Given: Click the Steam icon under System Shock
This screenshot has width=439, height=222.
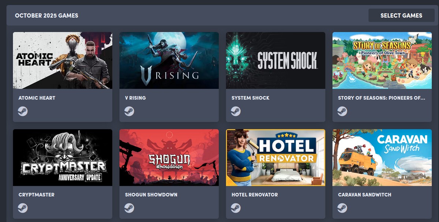Looking at the screenshot, I should click(x=236, y=111).
